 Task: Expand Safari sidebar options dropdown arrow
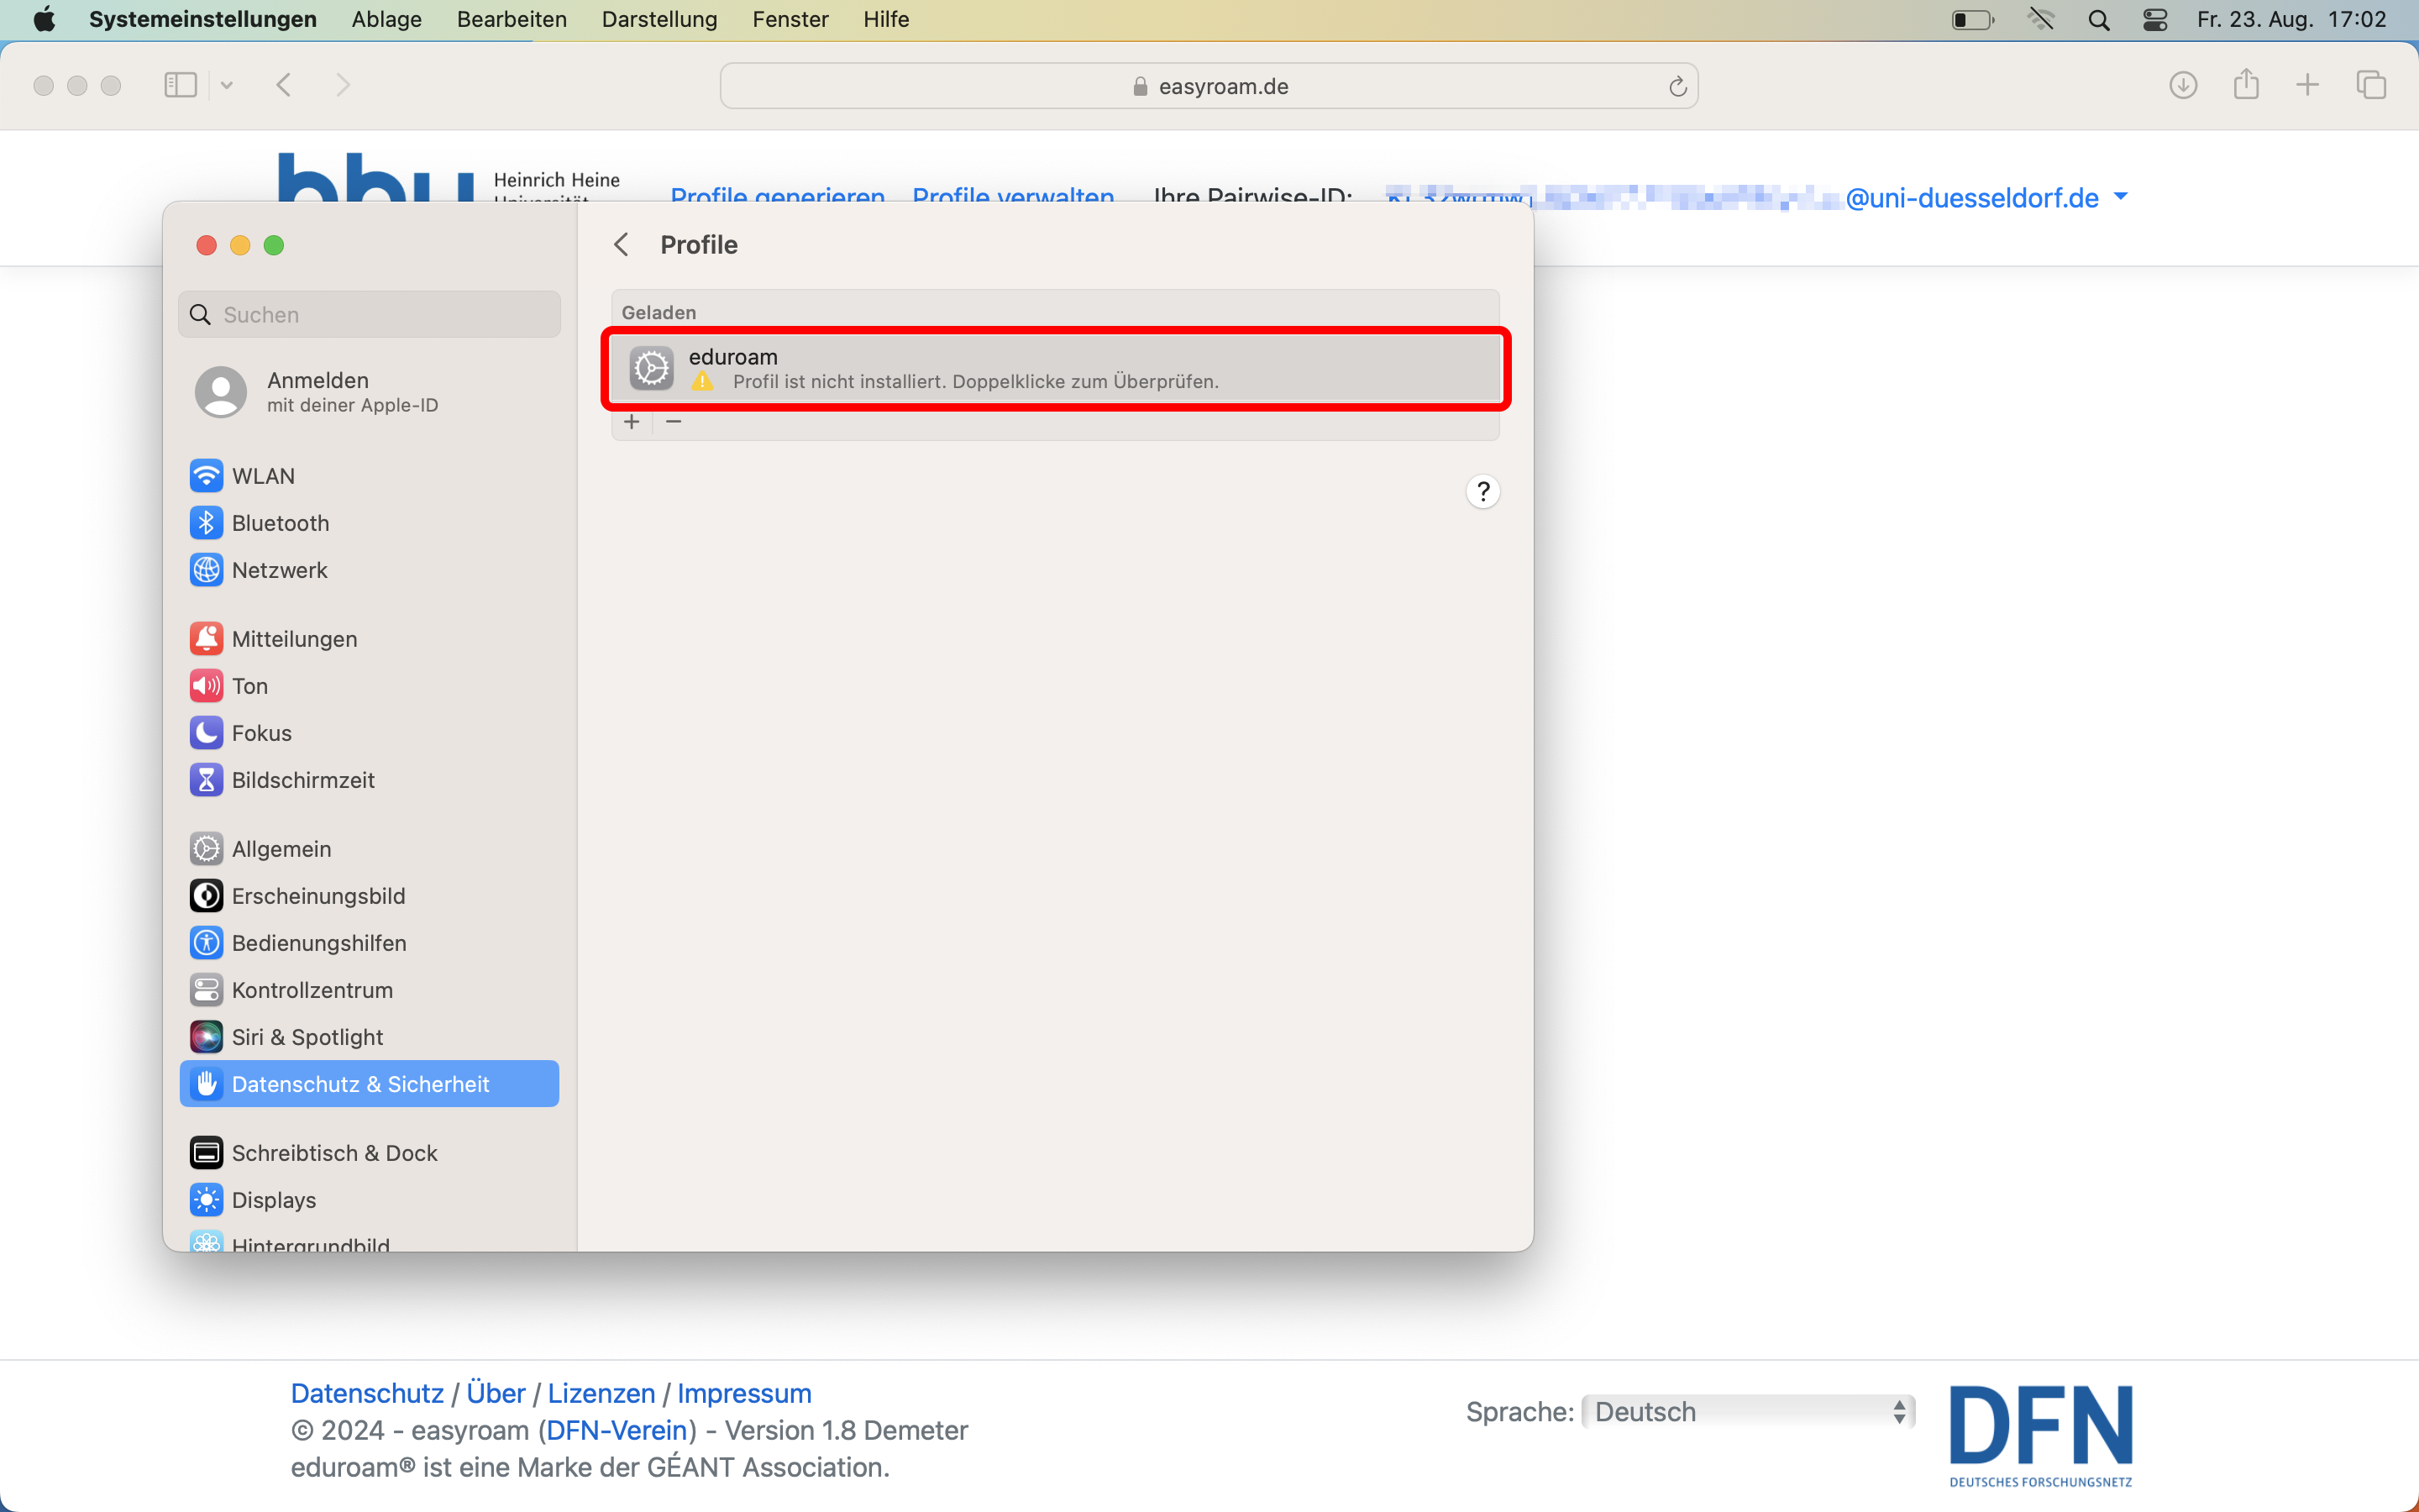click(x=227, y=85)
